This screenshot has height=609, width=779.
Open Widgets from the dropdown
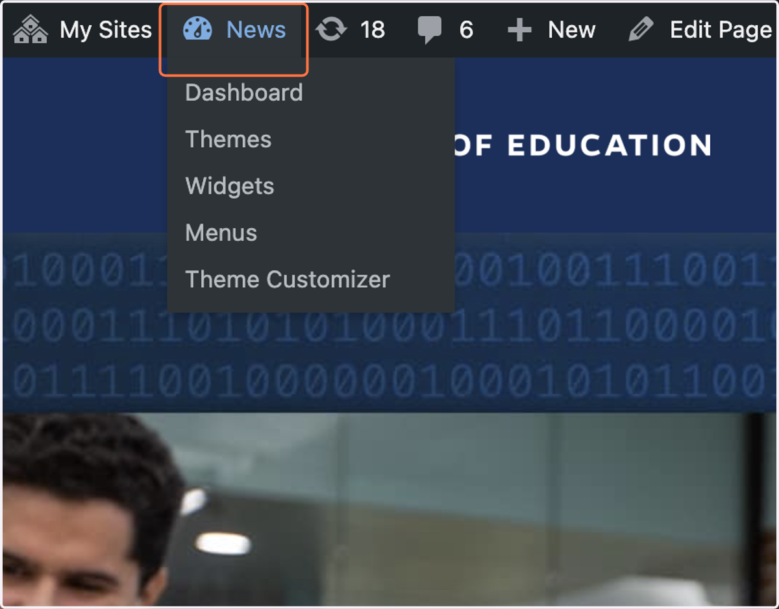point(230,186)
